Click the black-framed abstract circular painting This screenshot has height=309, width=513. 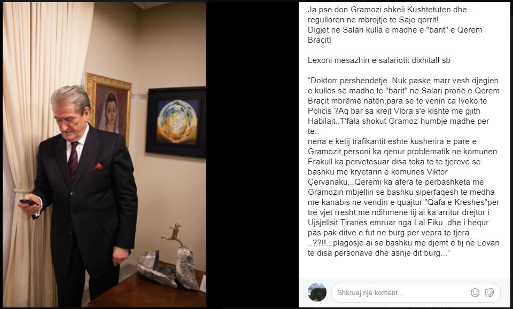[176, 122]
